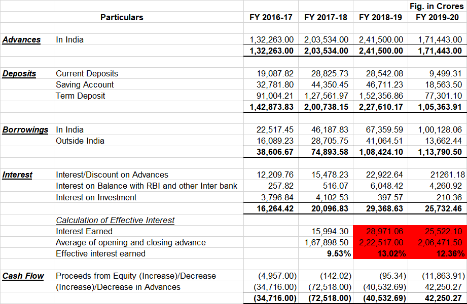Click borrowings total 1,13,790.50 cell
The image size is (467, 304).
point(437,152)
